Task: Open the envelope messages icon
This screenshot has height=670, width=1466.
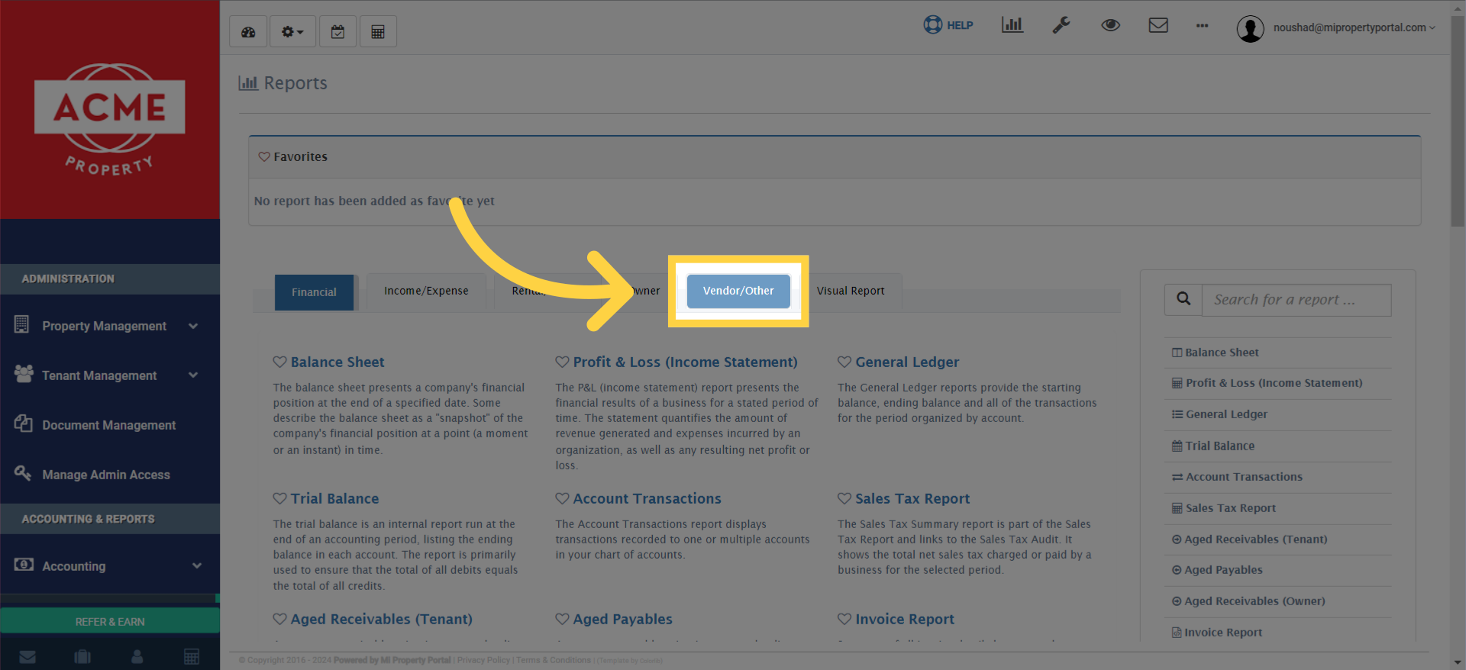Action: tap(1158, 25)
